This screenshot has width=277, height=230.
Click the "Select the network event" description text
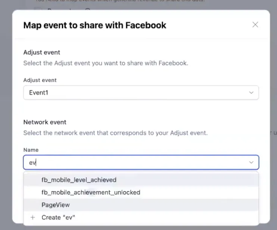[115, 133]
